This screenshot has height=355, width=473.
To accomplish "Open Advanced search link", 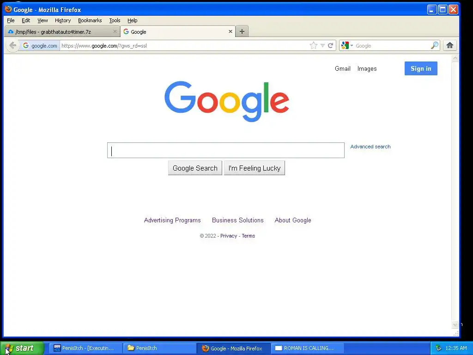I will pyautogui.click(x=370, y=147).
